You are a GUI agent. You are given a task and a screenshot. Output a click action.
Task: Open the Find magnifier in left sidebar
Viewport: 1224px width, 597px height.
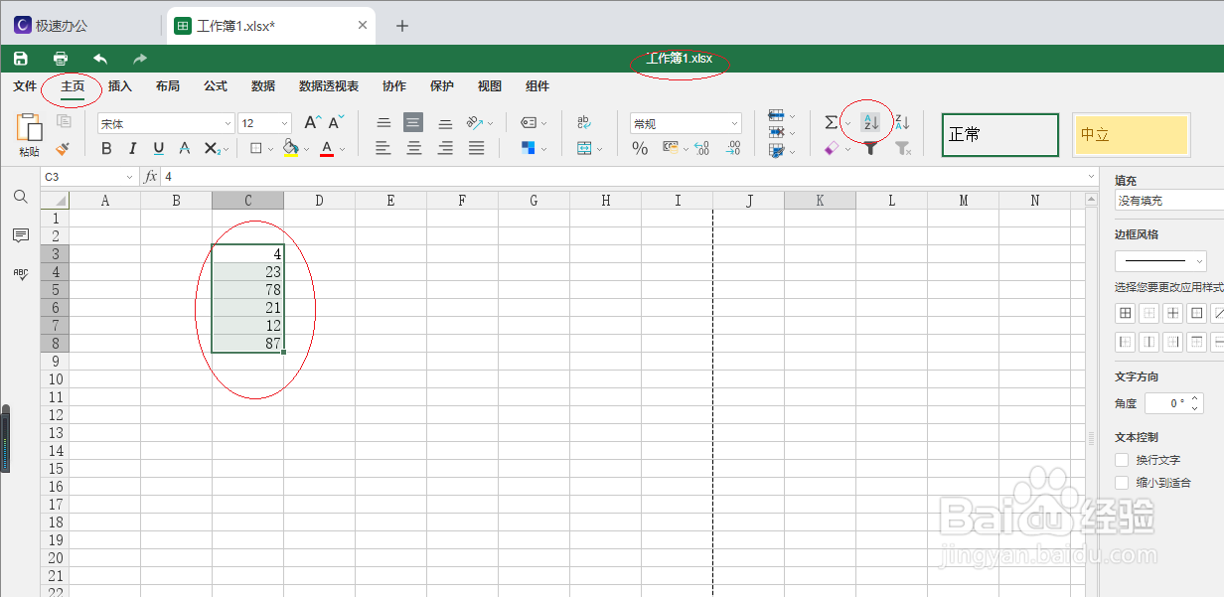(21, 197)
